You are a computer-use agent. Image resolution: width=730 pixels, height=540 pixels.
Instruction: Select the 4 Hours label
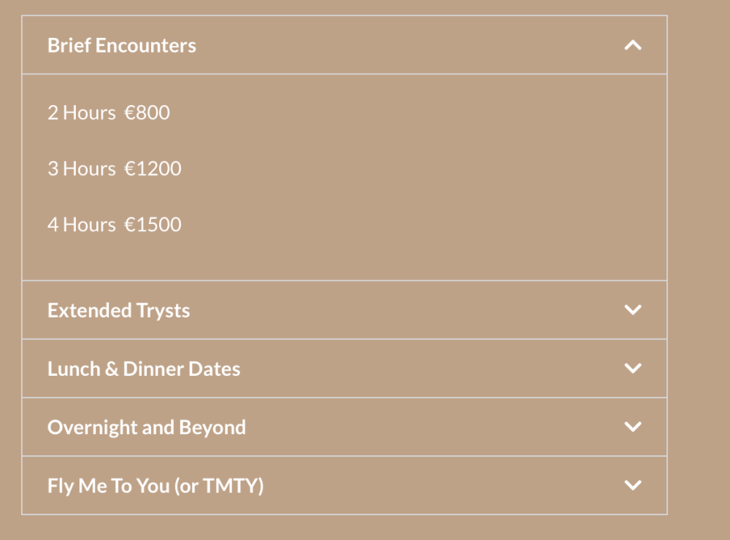(x=81, y=225)
